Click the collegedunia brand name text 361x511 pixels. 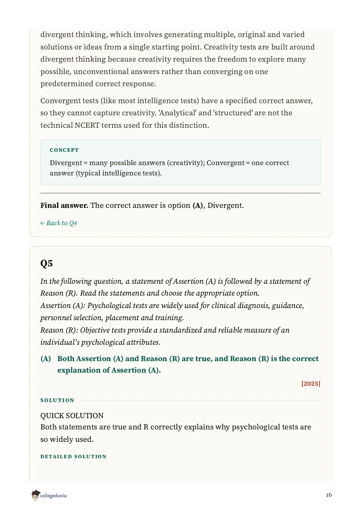(53, 496)
